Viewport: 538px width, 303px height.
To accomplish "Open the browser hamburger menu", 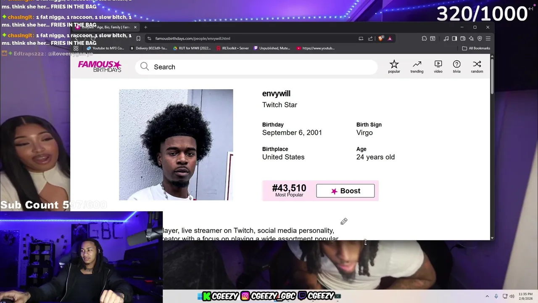I will click(x=488, y=38).
